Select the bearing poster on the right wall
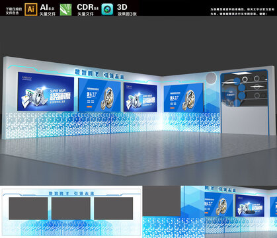277x238 pixels. tap(183, 97)
